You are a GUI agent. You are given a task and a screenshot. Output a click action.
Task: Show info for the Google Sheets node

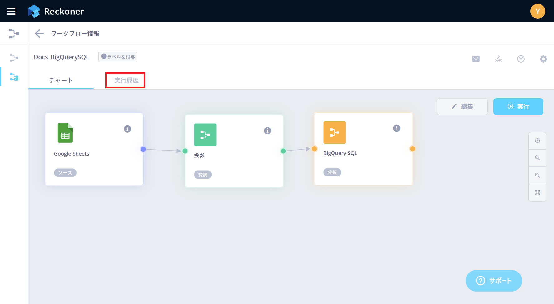coord(127,129)
